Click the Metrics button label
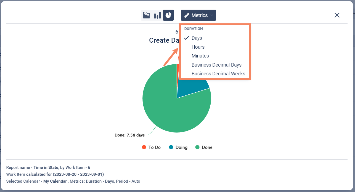Viewport: 355px width, 192px height. click(200, 15)
